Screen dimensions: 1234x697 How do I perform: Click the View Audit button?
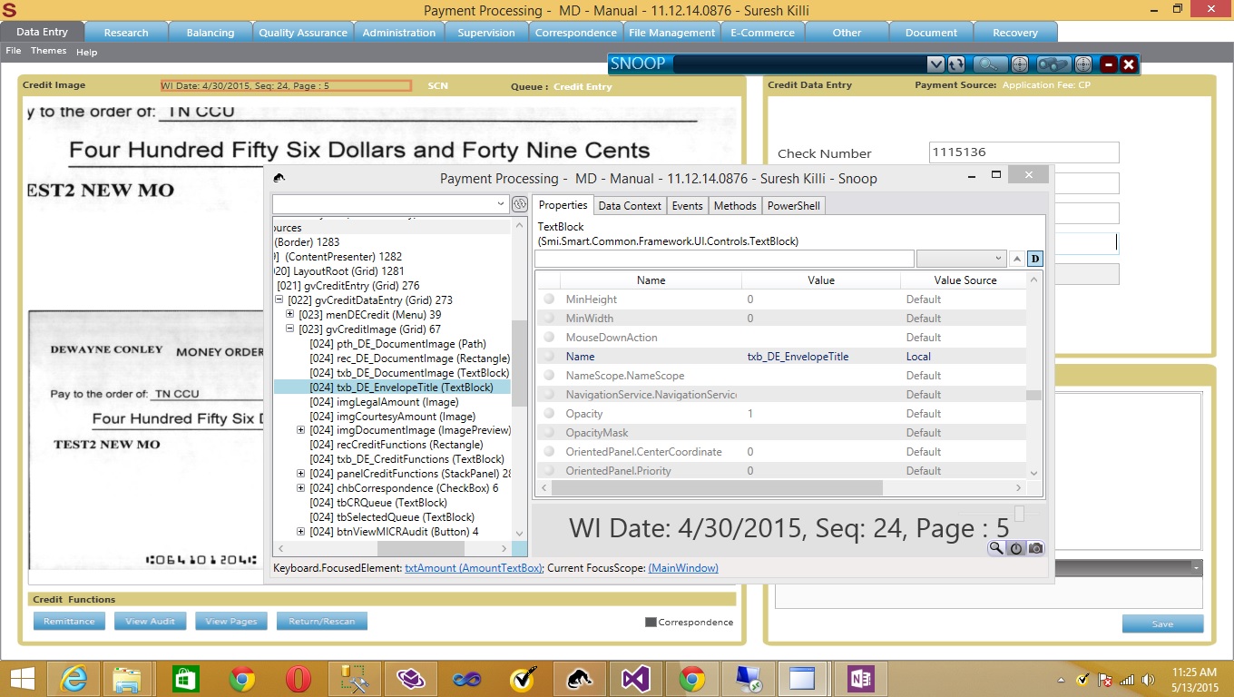(150, 622)
